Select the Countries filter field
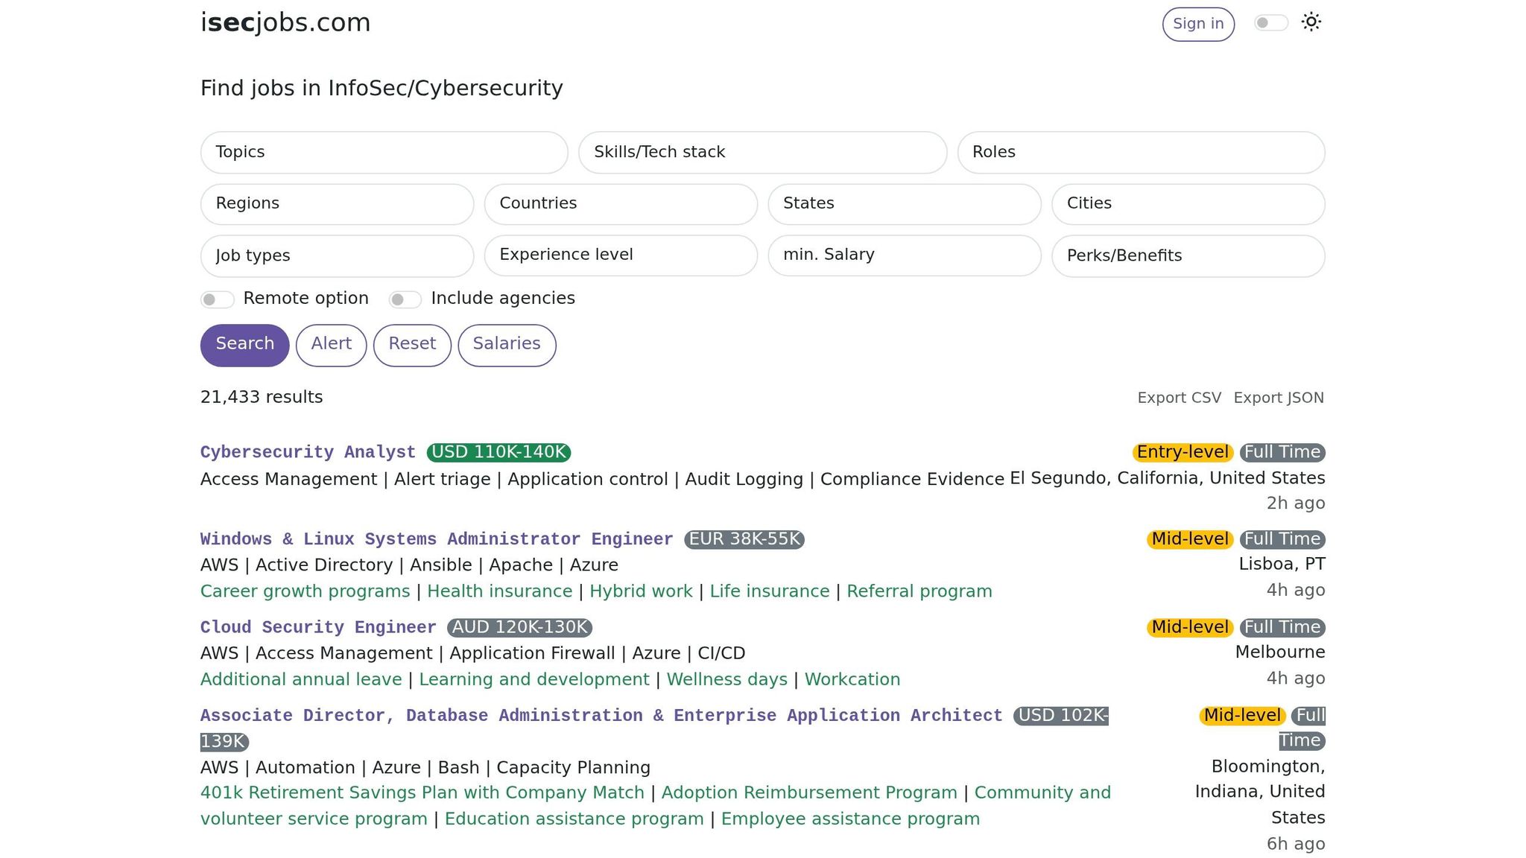Image resolution: width=1526 pixels, height=858 pixels. [x=621, y=204]
